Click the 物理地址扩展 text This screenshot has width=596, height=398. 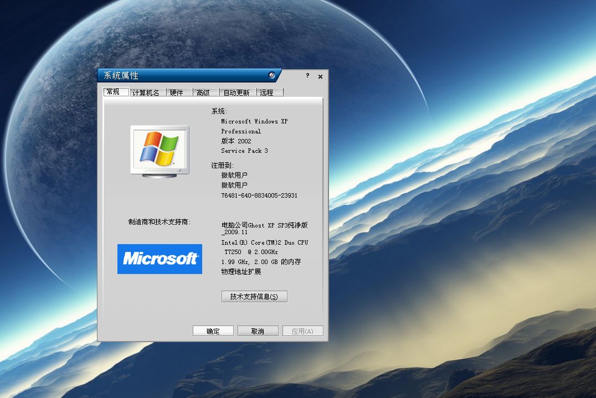pyautogui.click(x=241, y=272)
